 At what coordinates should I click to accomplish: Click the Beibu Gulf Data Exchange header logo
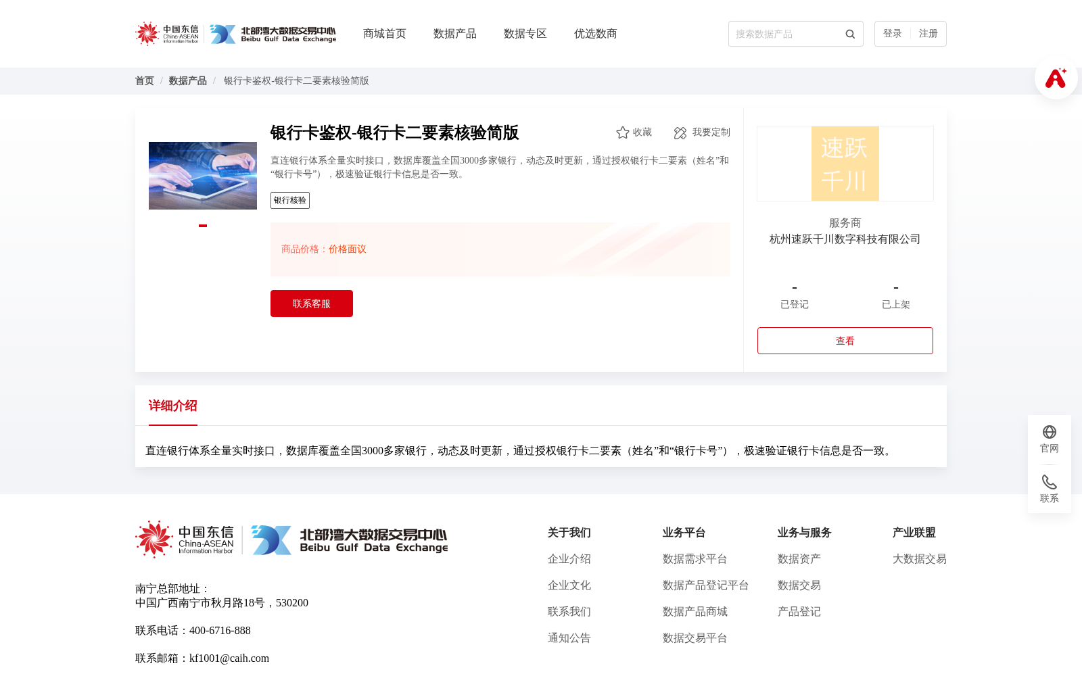[x=273, y=34]
